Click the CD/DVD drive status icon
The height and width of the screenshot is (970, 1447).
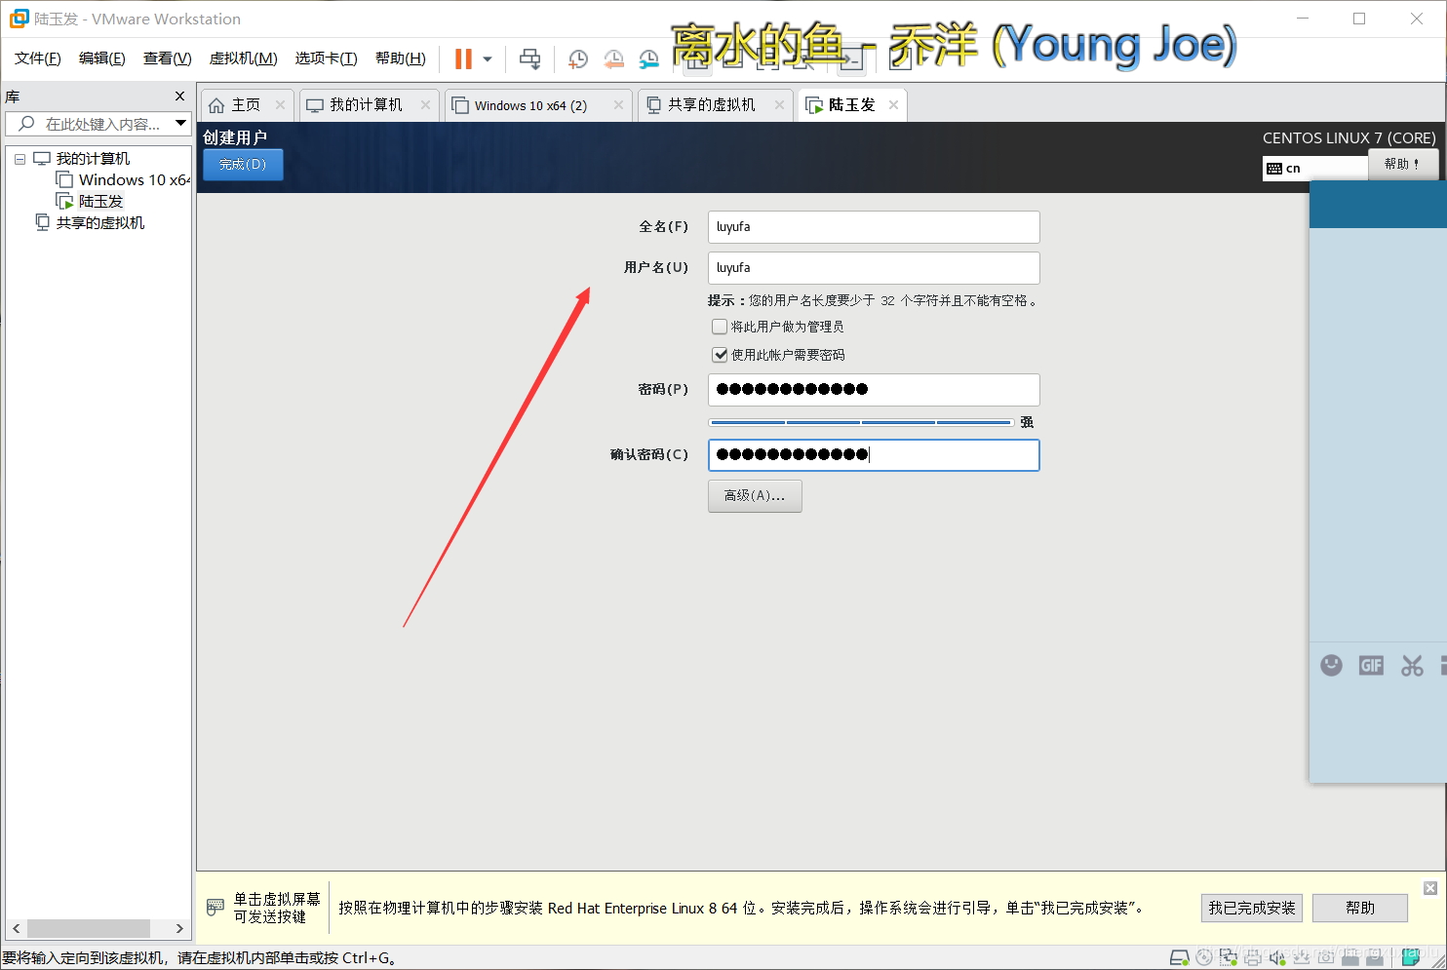1204,957
